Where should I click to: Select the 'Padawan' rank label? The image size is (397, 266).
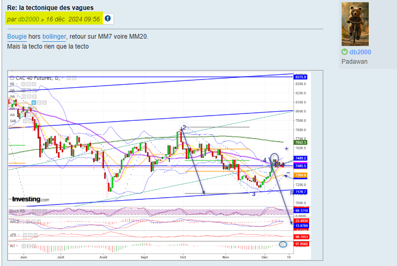[x=354, y=62]
